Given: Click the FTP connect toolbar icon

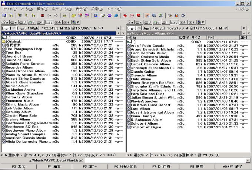Looking at the screenshot, I should point(80,15).
